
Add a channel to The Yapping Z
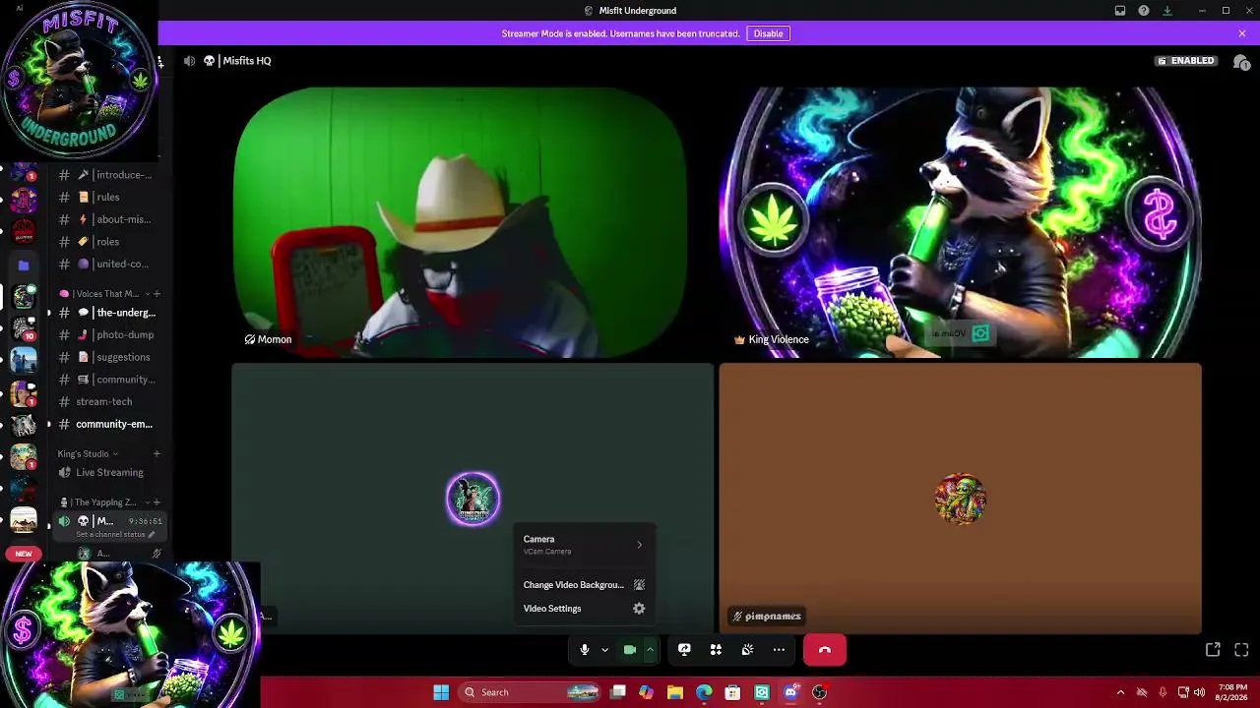(x=157, y=502)
